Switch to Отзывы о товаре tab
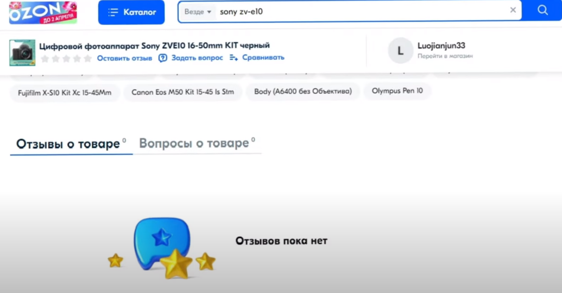Viewport: 562px width, 293px height. (x=71, y=144)
